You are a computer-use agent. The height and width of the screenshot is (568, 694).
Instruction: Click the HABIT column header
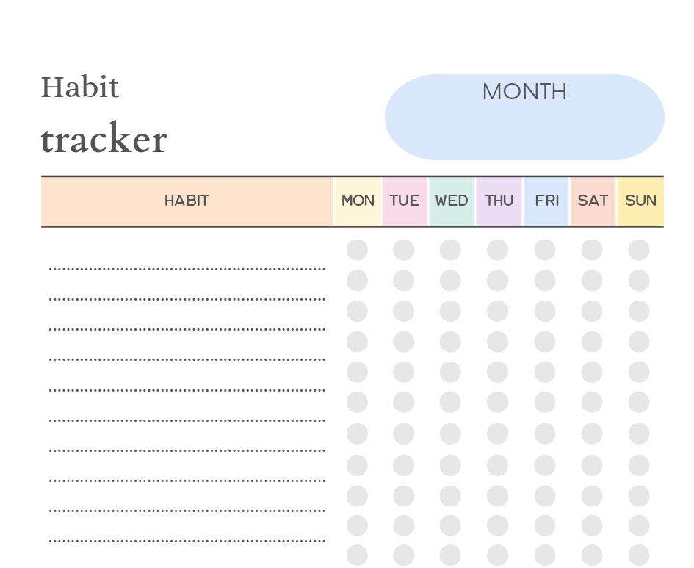[x=187, y=201]
